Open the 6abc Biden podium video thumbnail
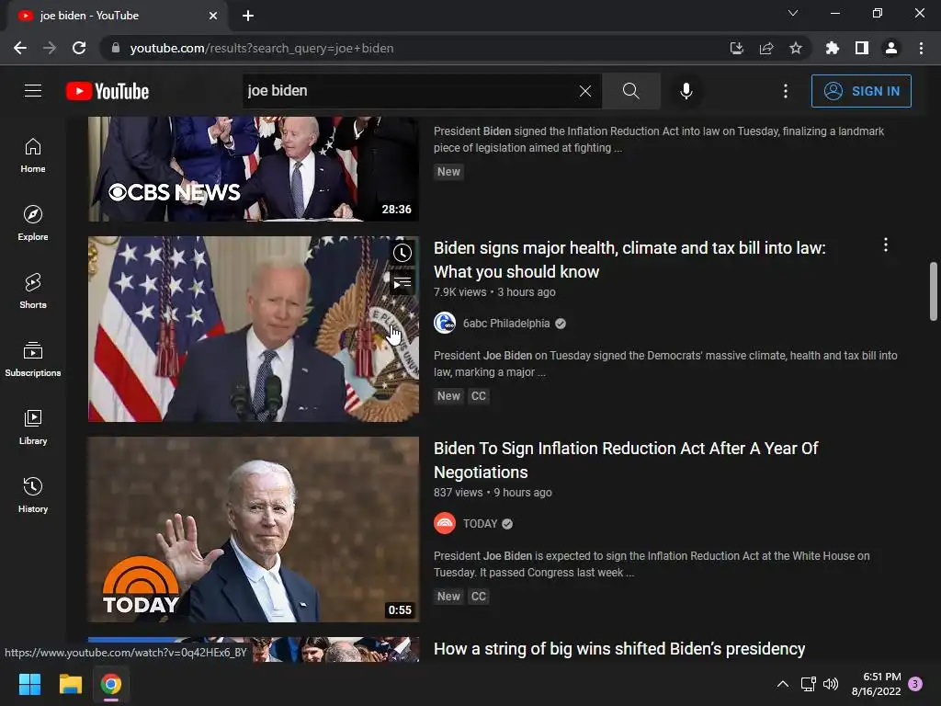Screen dimensions: 941x706 (254, 328)
